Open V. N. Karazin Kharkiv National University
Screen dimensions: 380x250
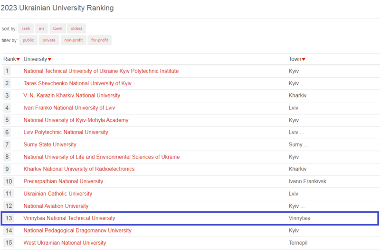click(72, 96)
